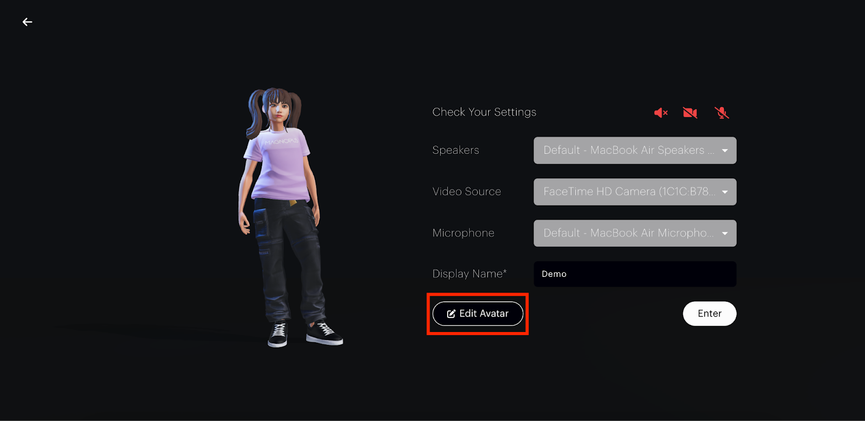This screenshot has width=865, height=421.
Task: Go back using the left arrow
Action: [27, 22]
